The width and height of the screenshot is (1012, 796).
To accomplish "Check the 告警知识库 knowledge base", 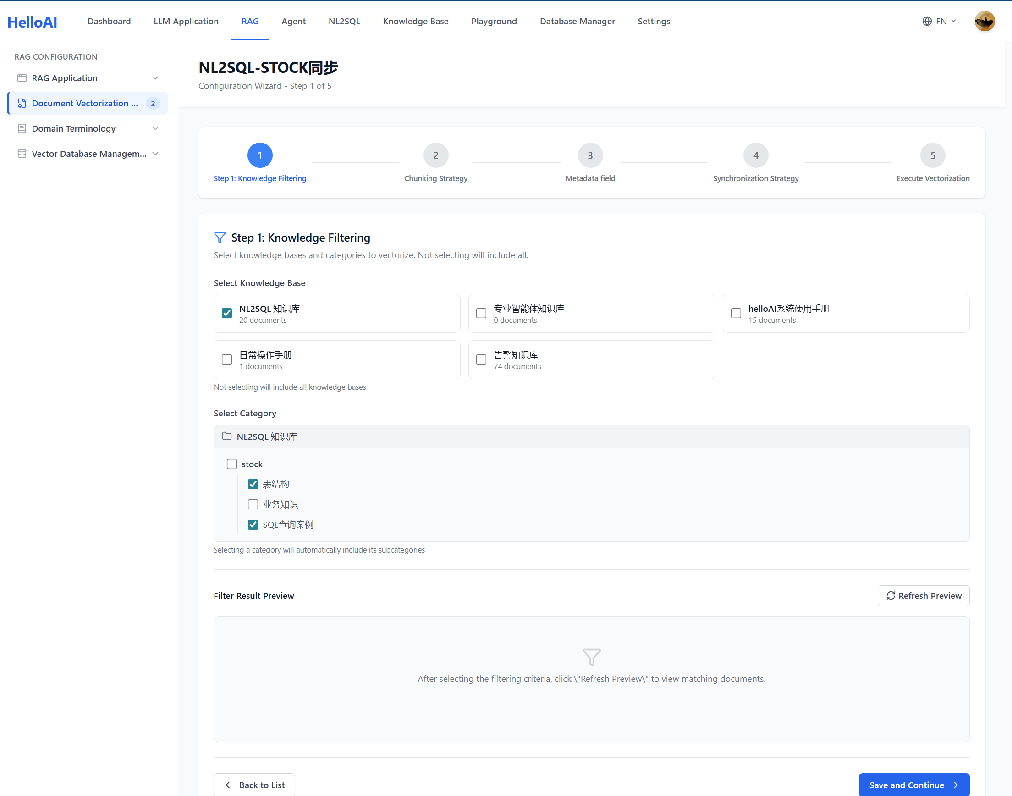I will (x=481, y=359).
